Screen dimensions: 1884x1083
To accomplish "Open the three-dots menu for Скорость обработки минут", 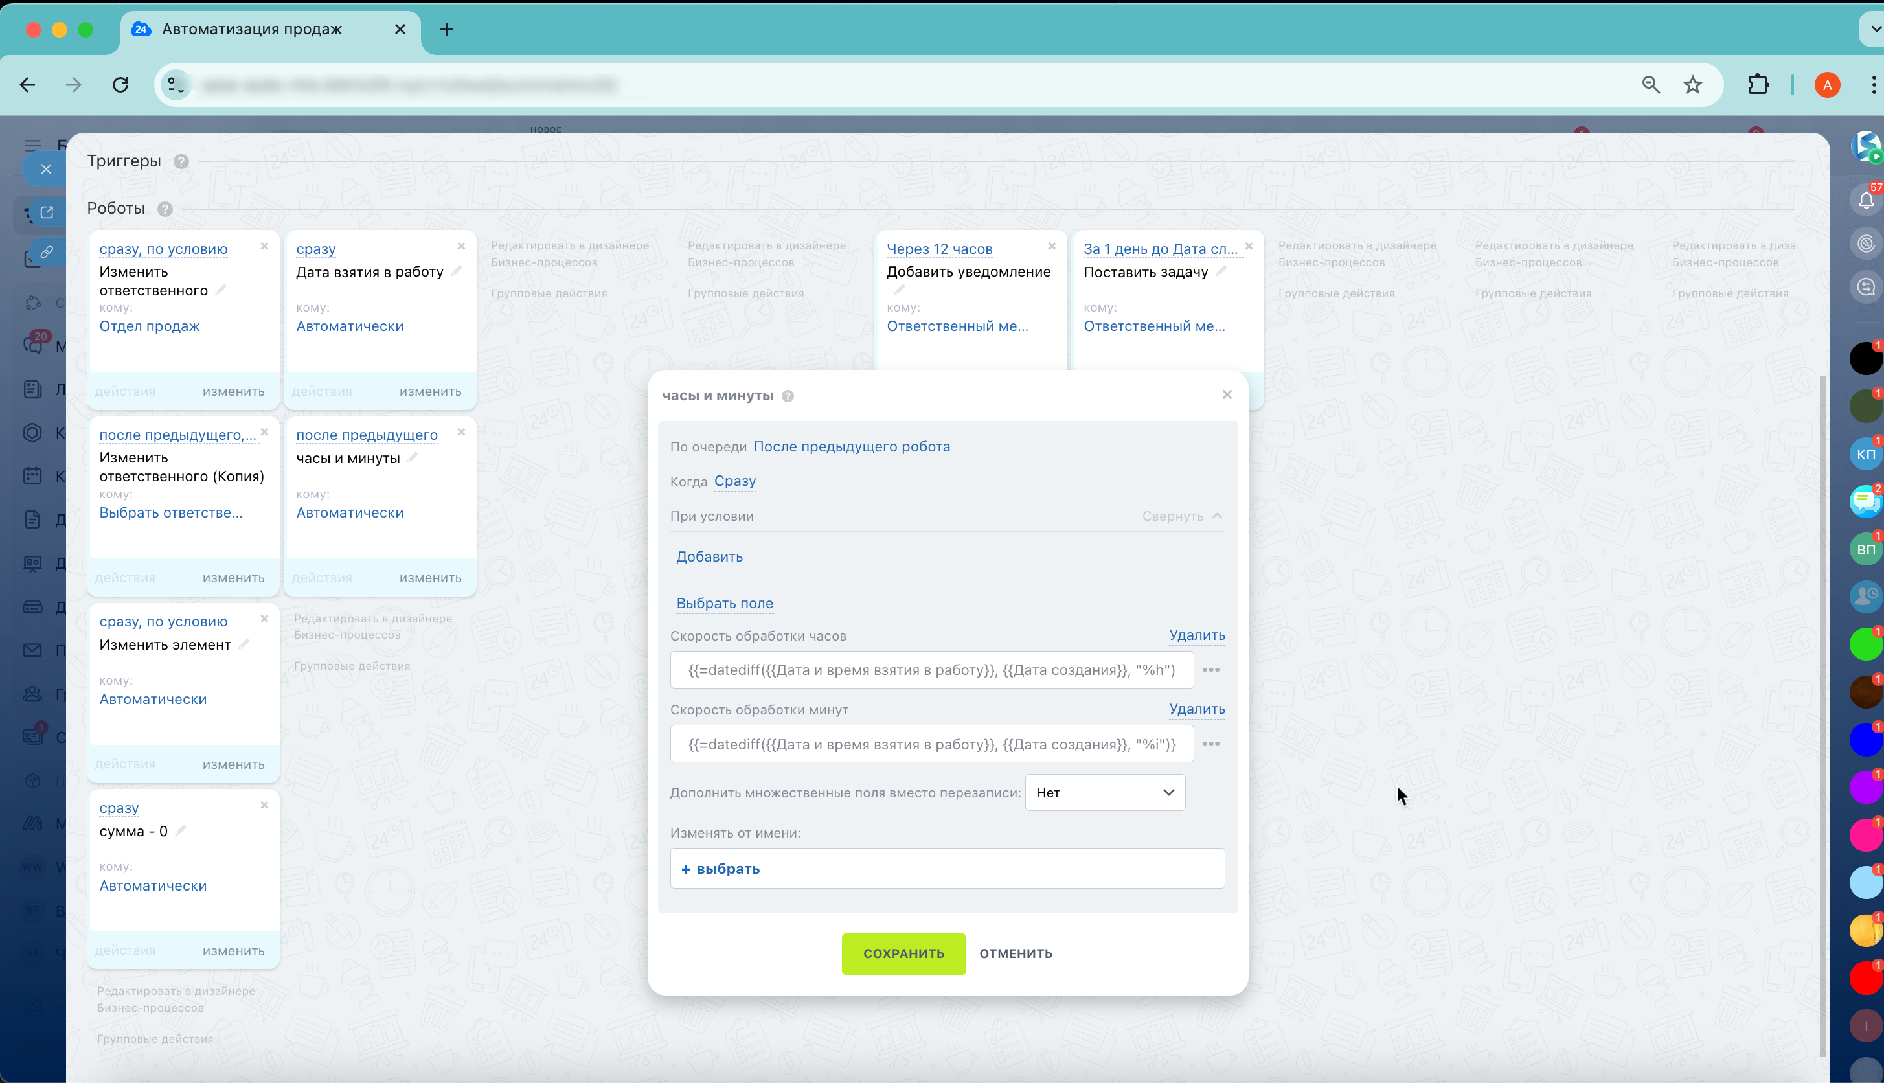I will pos(1210,744).
